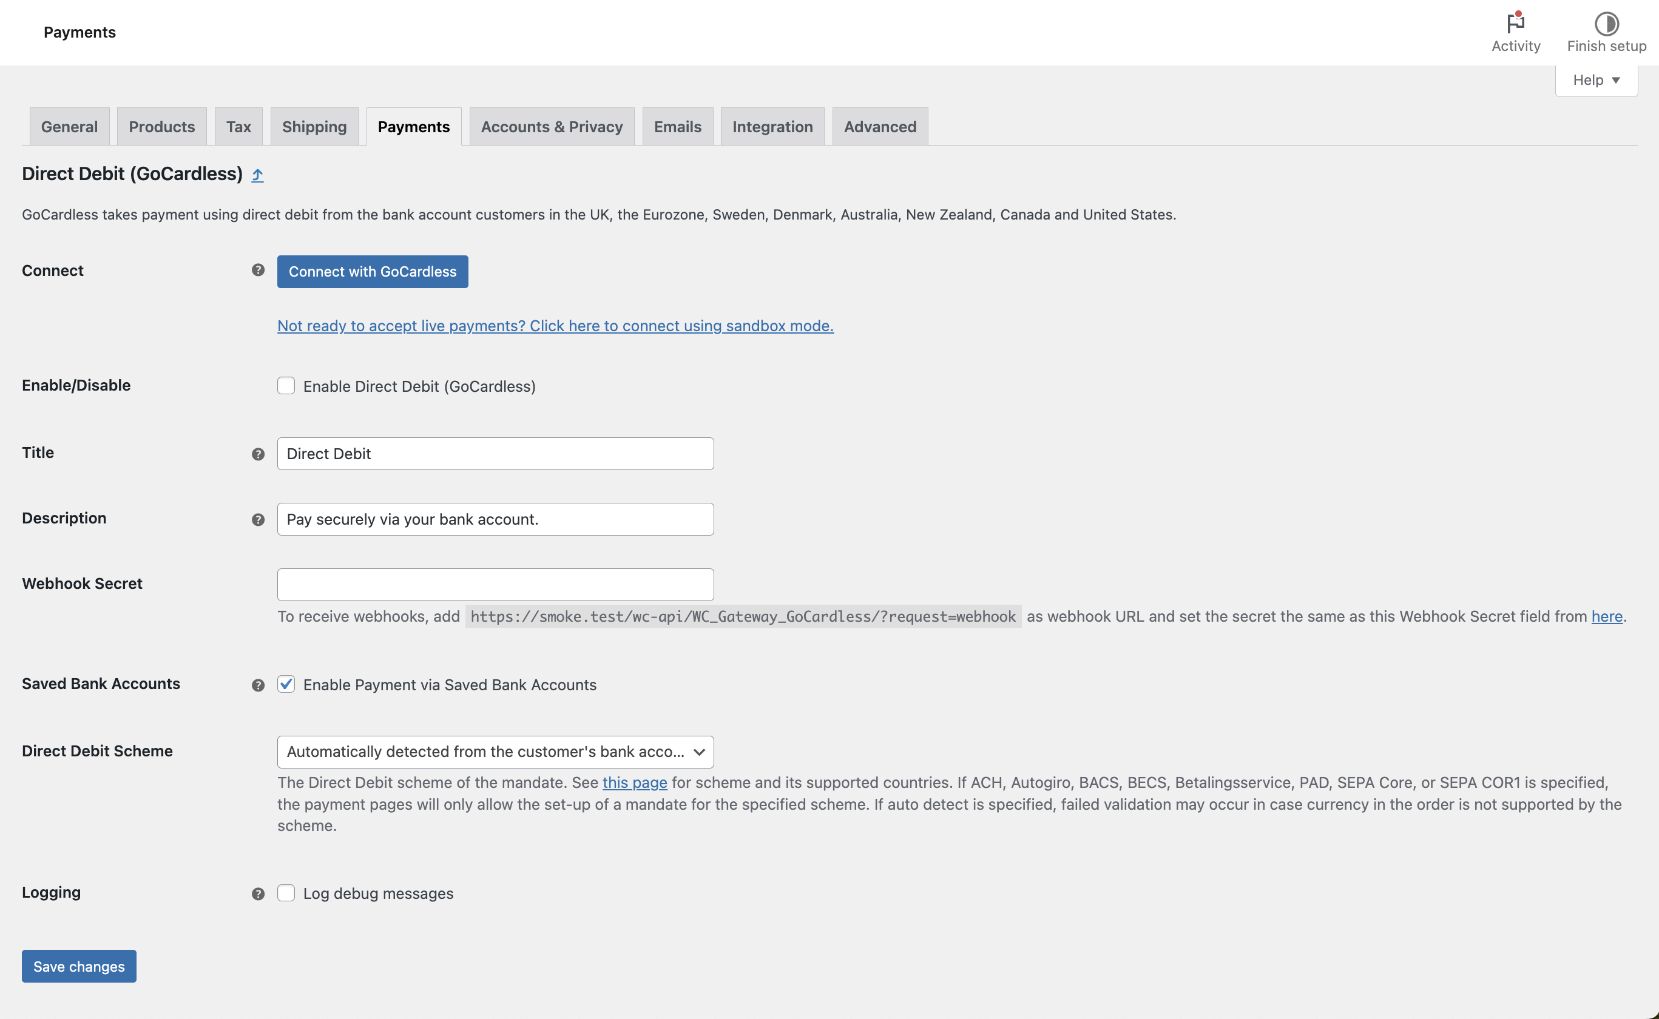The image size is (1659, 1019).
Task: Open the Emails tab
Action: coord(677,127)
